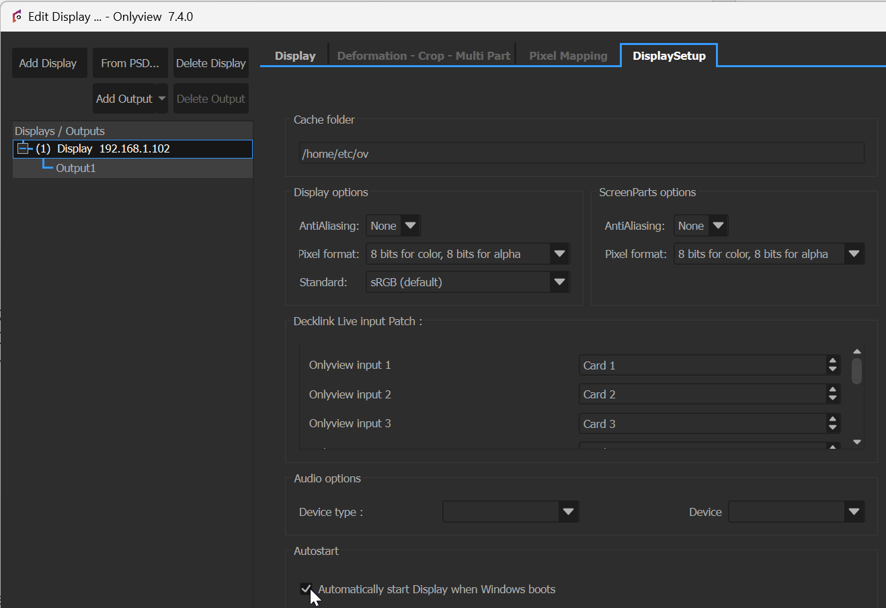Screen dimensions: 886x608
Task: Open the Pixel Mapping tab
Action: [x=568, y=56]
